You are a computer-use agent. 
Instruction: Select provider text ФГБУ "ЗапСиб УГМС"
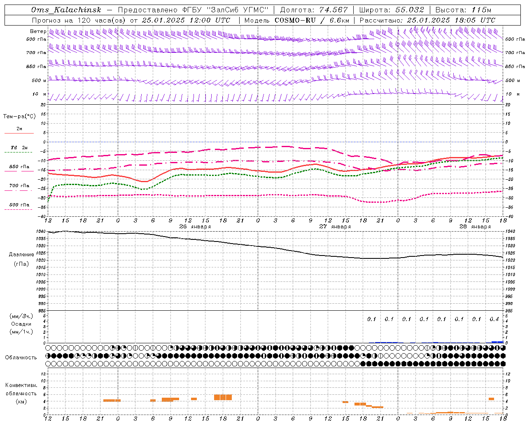(x=225, y=10)
